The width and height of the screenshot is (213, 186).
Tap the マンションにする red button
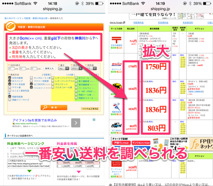[x=141, y=143]
